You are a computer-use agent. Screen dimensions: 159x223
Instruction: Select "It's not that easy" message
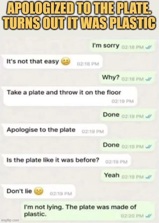pos(52,62)
